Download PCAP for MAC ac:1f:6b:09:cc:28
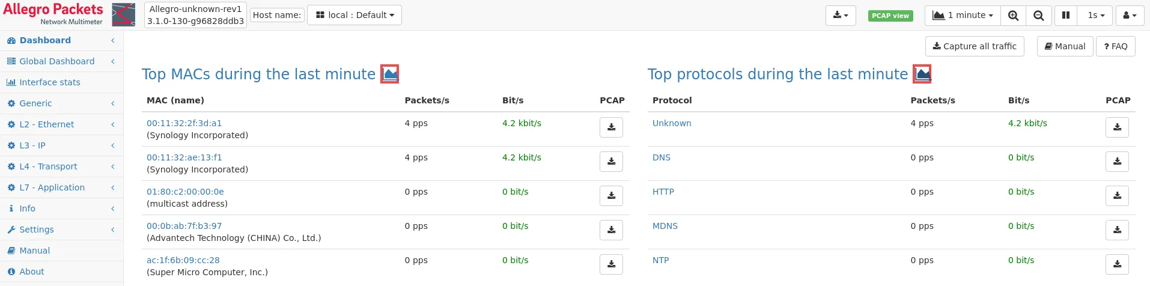Screen dimensions: 1150x286 click(x=611, y=264)
